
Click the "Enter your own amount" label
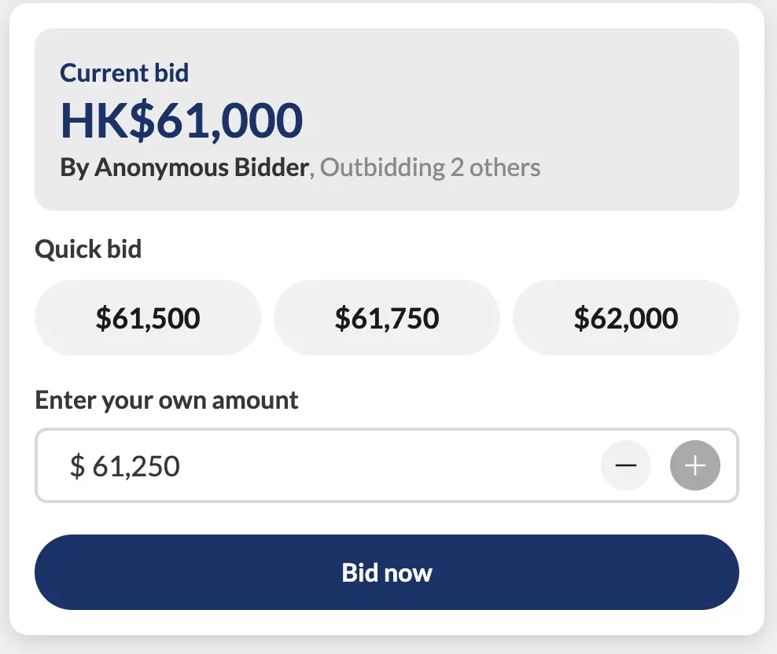[167, 400]
